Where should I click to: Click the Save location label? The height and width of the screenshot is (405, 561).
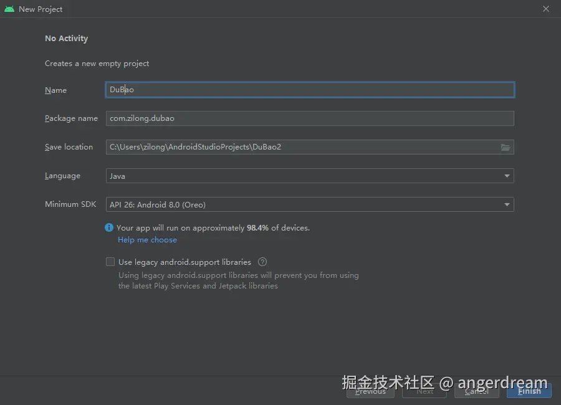tap(69, 147)
